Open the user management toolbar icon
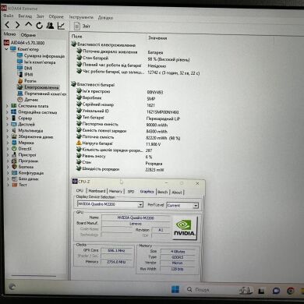Image resolution: width=304 pixels, height=304 pixels. click(50, 25)
